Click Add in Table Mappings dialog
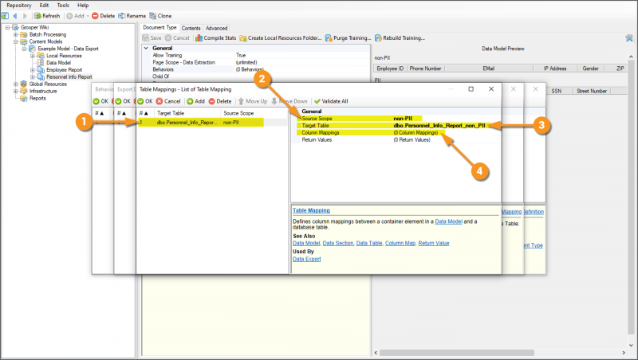This screenshot has width=638, height=360. click(x=195, y=101)
